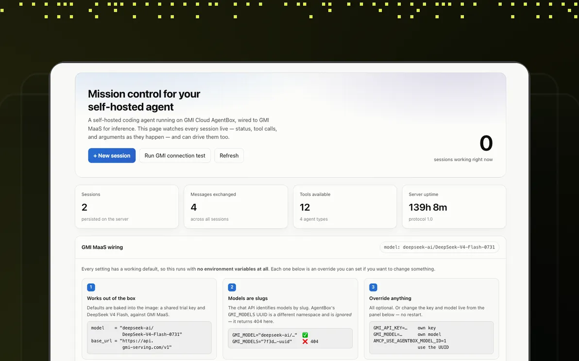Click the green checkmark next to GMI_MODEL
The height and width of the screenshot is (361, 579).
(x=305, y=335)
